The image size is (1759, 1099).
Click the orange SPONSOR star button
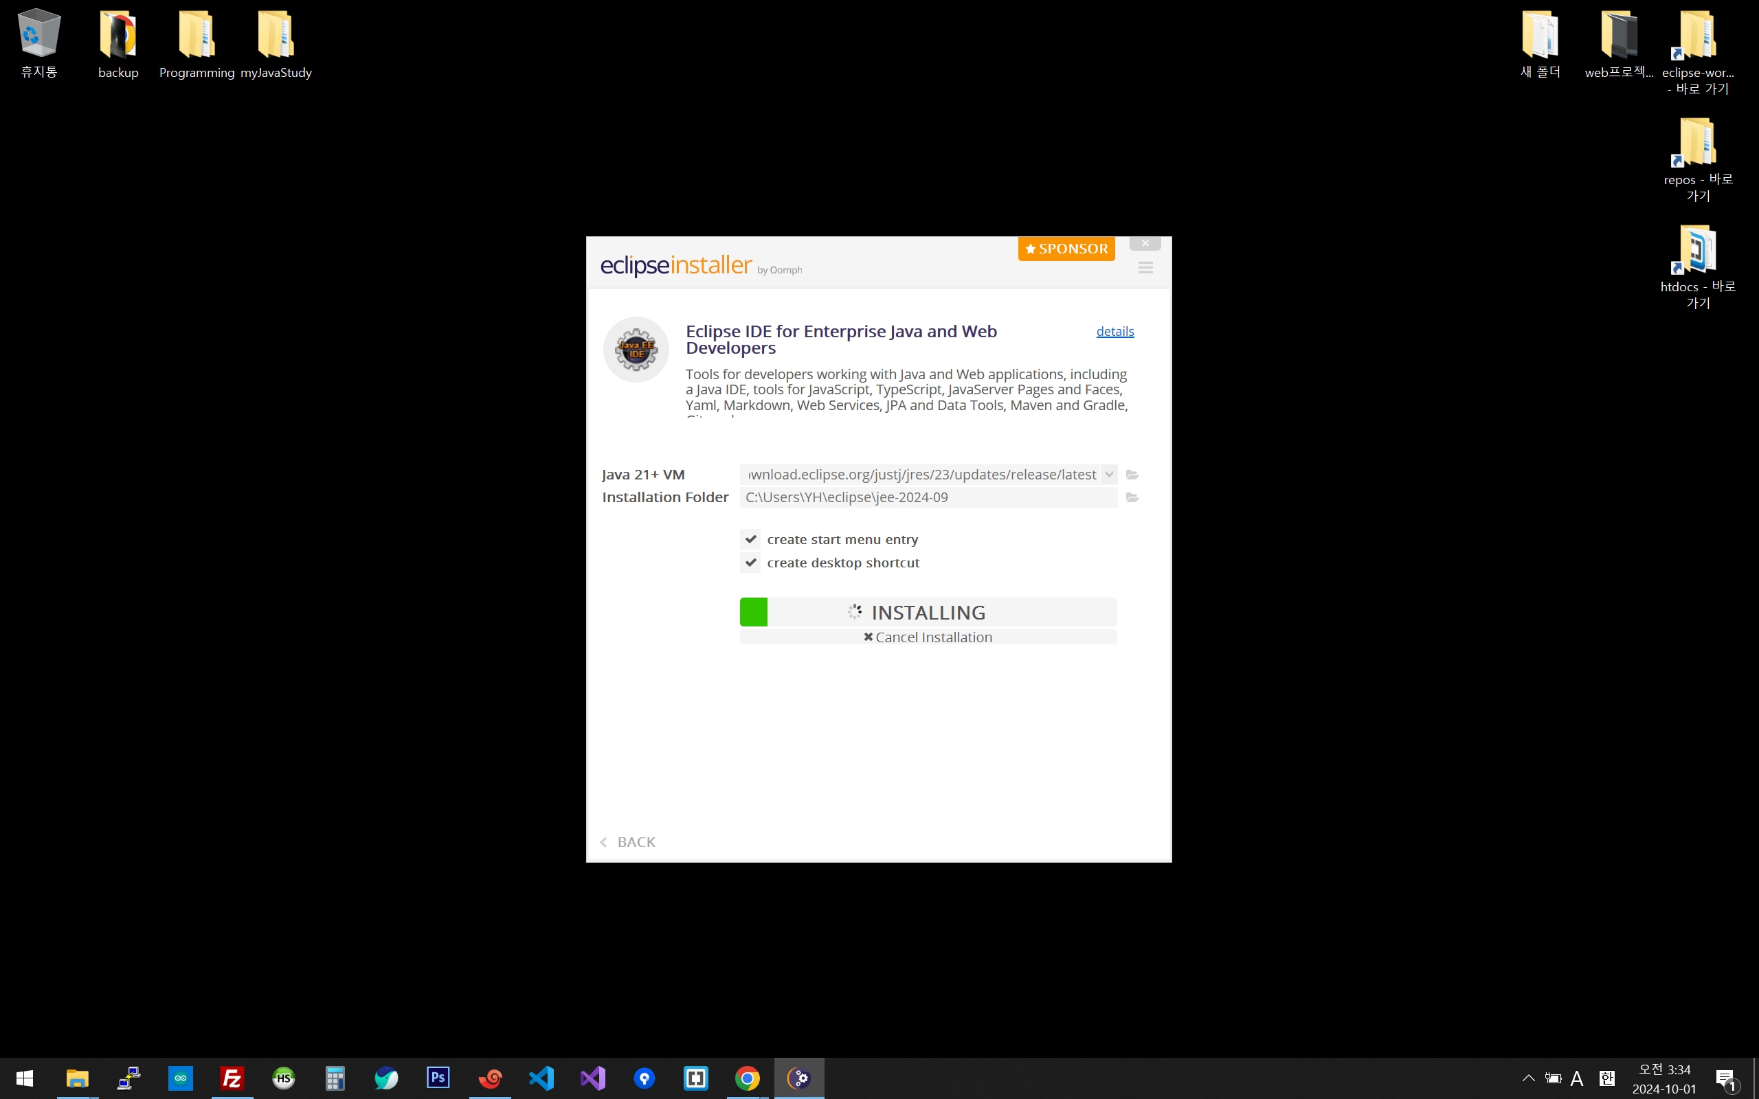click(1066, 249)
